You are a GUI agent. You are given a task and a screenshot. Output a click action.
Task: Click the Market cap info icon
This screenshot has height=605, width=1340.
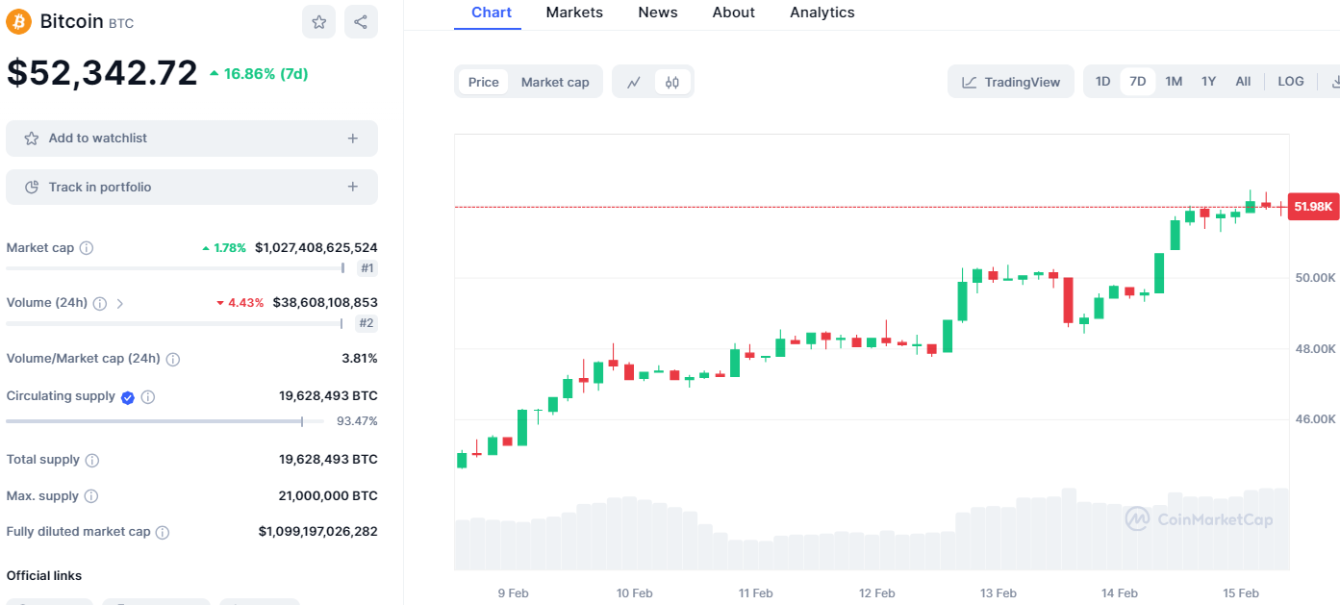pos(87,248)
